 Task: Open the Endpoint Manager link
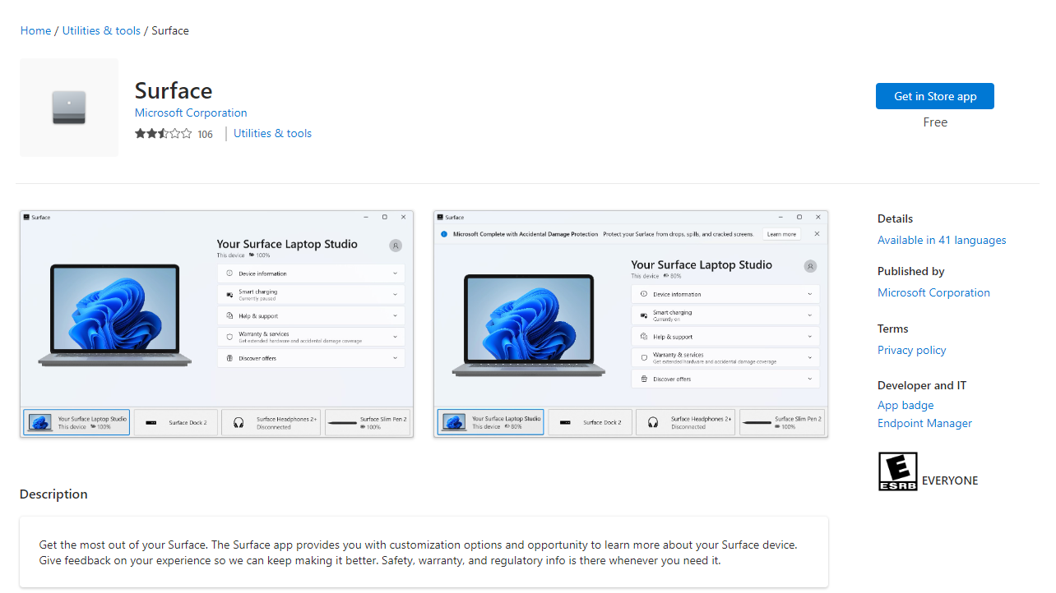pos(924,423)
